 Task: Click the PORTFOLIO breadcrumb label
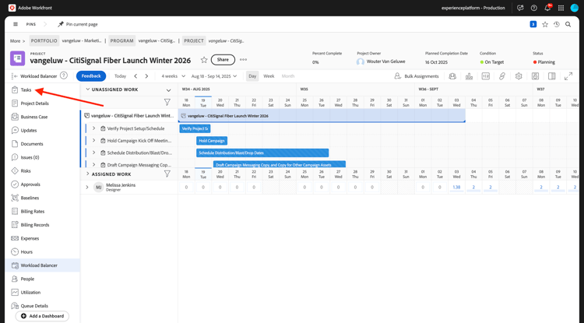click(x=44, y=41)
